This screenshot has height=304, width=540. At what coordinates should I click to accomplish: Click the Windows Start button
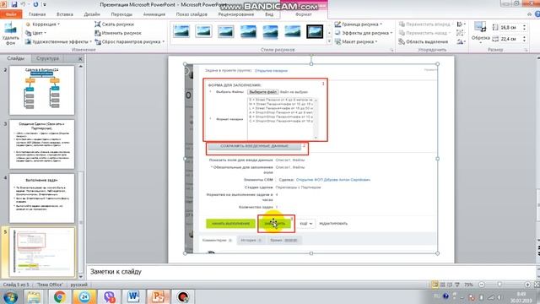11,296
